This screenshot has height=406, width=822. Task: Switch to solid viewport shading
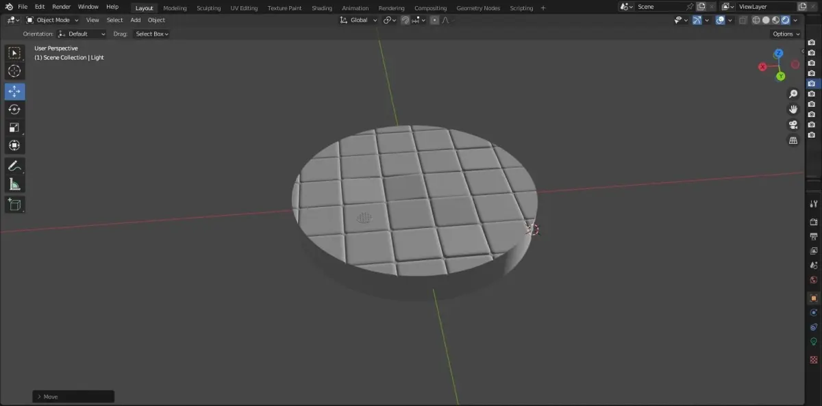pyautogui.click(x=766, y=21)
